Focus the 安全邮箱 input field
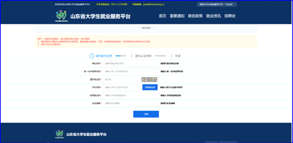Viewport: 293px width, 143px height. tap(130, 103)
